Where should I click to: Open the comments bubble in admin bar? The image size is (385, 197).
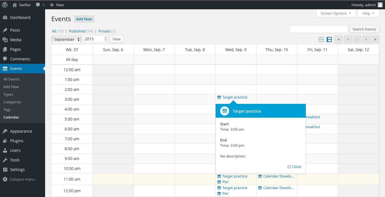coord(40,5)
